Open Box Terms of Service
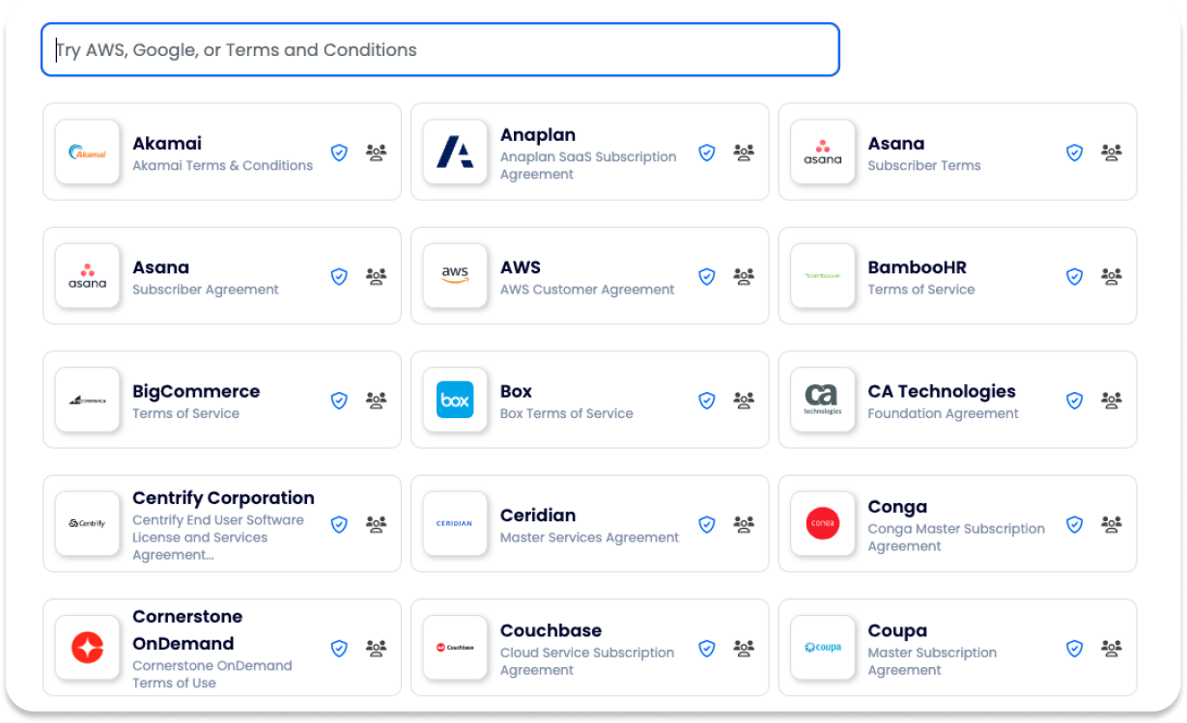1187x723 pixels. [567, 413]
